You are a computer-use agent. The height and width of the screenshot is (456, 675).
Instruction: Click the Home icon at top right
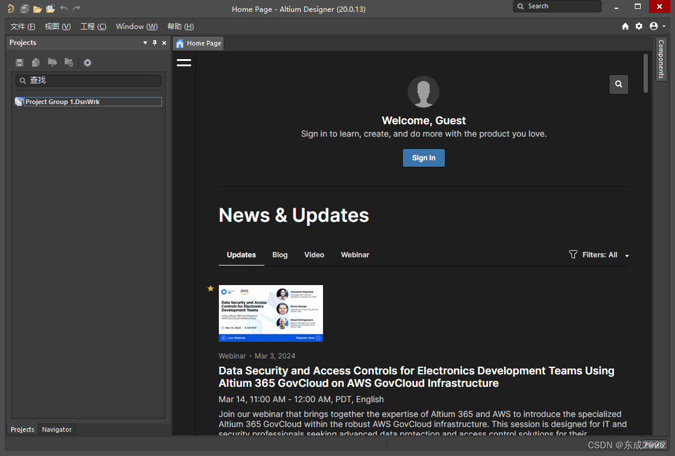click(x=625, y=26)
